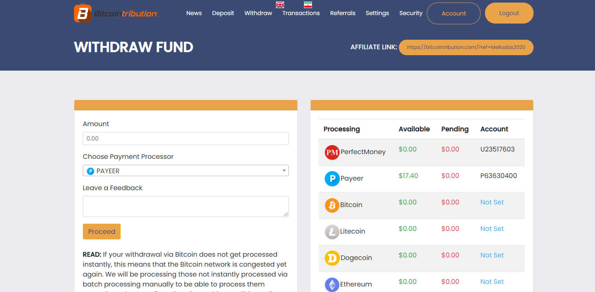Viewport: 595px width, 292px height.
Task: Click the Amount field label
Action: tap(96, 124)
